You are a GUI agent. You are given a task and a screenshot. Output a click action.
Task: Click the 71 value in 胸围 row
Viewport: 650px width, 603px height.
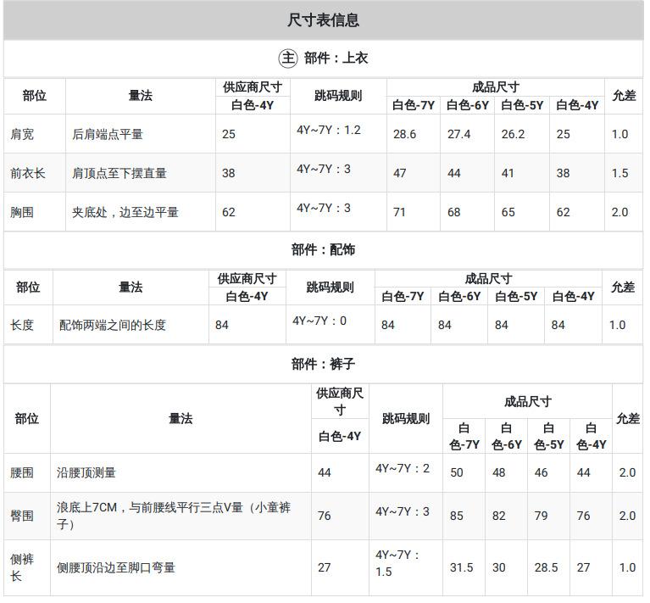tap(399, 212)
